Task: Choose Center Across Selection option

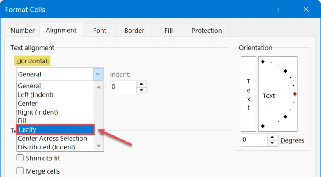Action: tap(52, 139)
